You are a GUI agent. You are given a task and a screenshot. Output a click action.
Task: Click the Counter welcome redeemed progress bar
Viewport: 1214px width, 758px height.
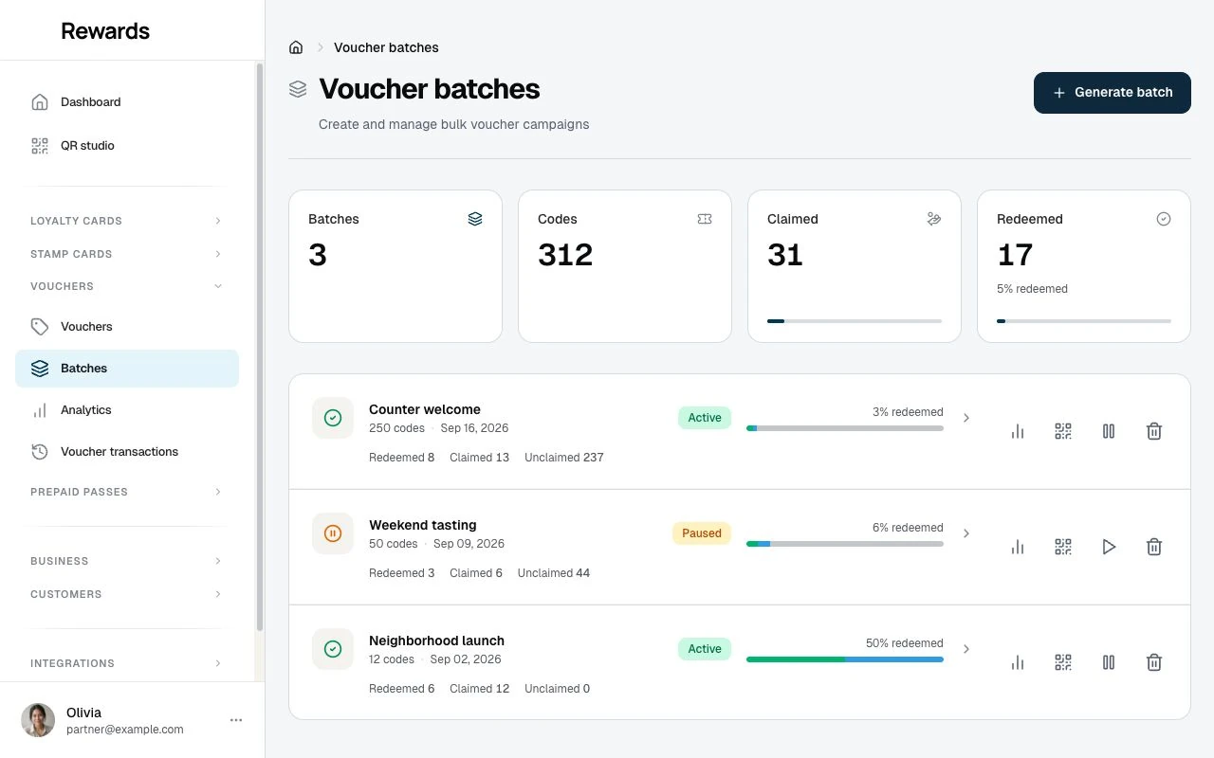[x=845, y=428]
